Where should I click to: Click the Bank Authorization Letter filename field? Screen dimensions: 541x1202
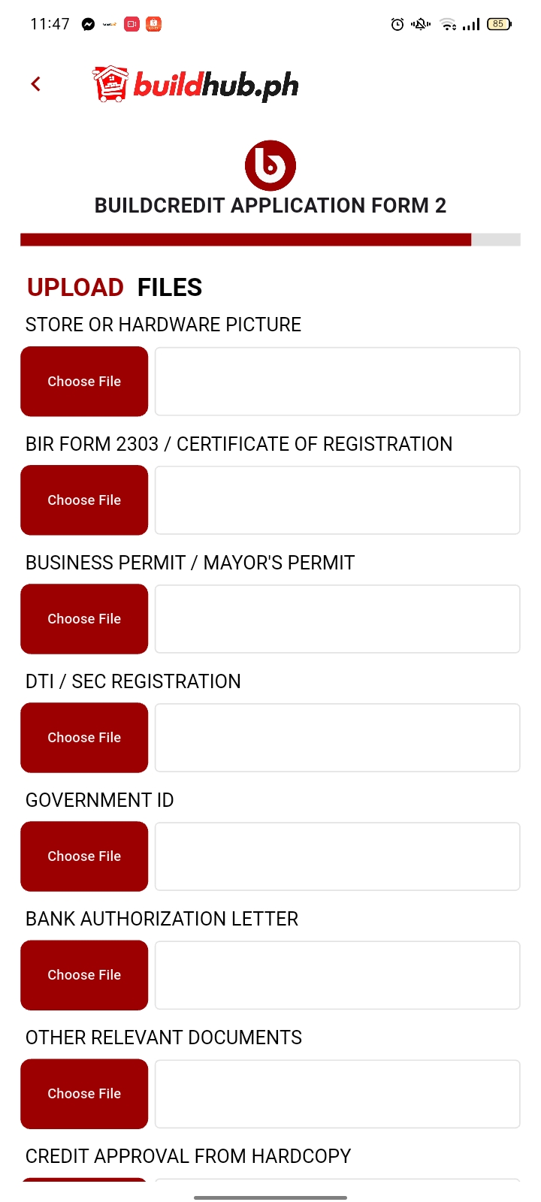pos(337,975)
